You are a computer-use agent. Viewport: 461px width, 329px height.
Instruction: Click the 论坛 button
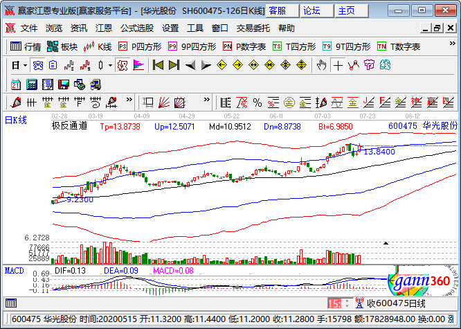click(x=316, y=11)
